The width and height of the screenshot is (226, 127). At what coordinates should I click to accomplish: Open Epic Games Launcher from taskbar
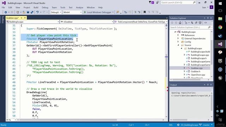click(x=220, y=61)
